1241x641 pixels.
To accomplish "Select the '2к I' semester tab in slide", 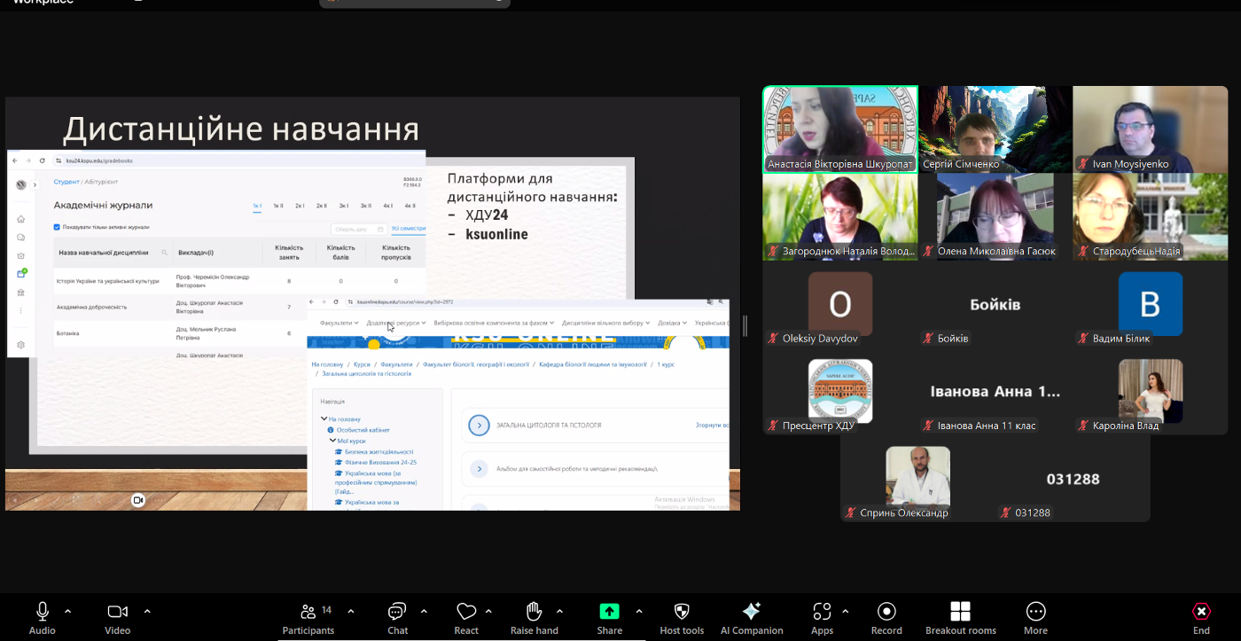I will (300, 206).
